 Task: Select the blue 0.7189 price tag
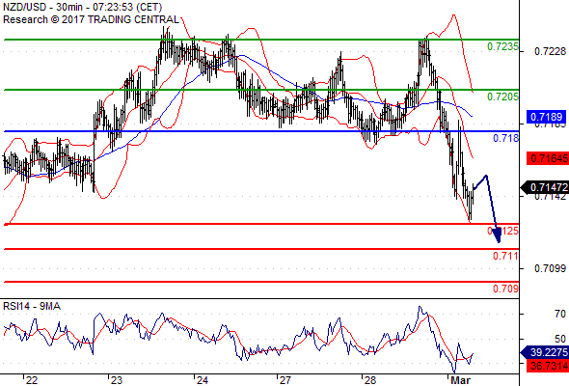tap(546, 117)
